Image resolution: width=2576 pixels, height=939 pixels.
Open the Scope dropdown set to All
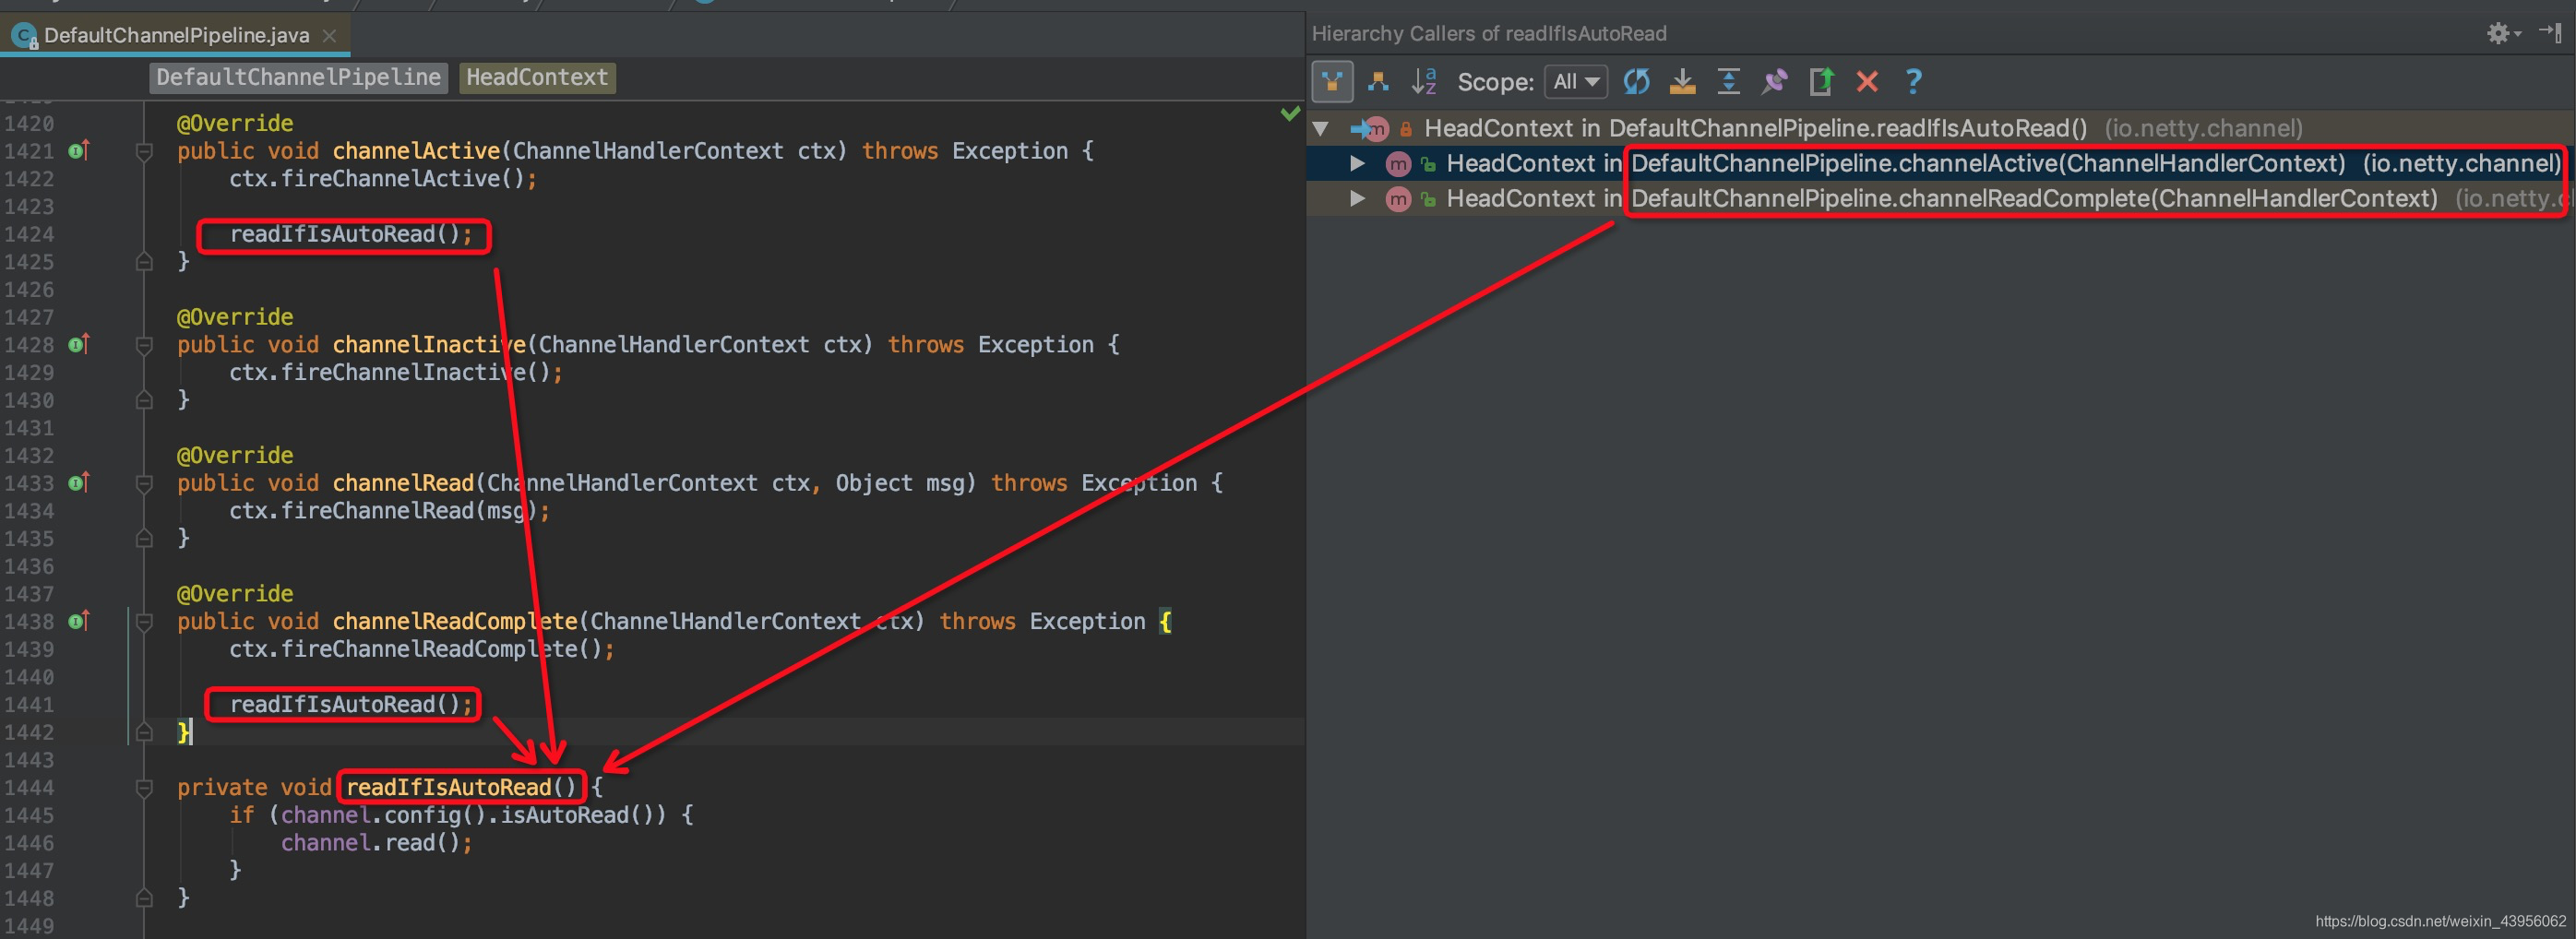tap(1576, 82)
